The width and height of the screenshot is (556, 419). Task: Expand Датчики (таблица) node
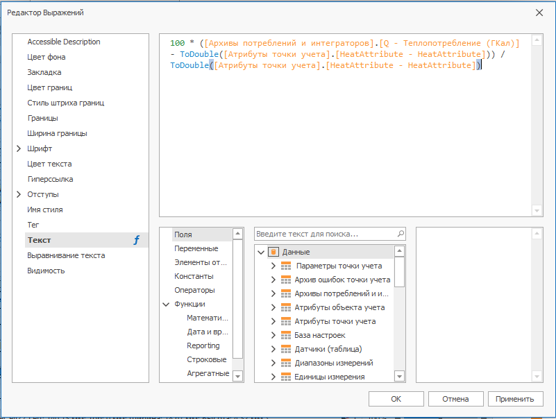[x=273, y=348]
